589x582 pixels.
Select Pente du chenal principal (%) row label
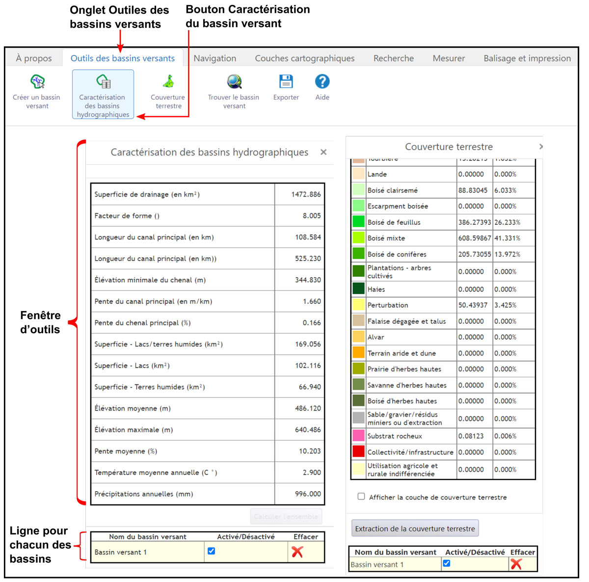pyautogui.click(x=142, y=323)
